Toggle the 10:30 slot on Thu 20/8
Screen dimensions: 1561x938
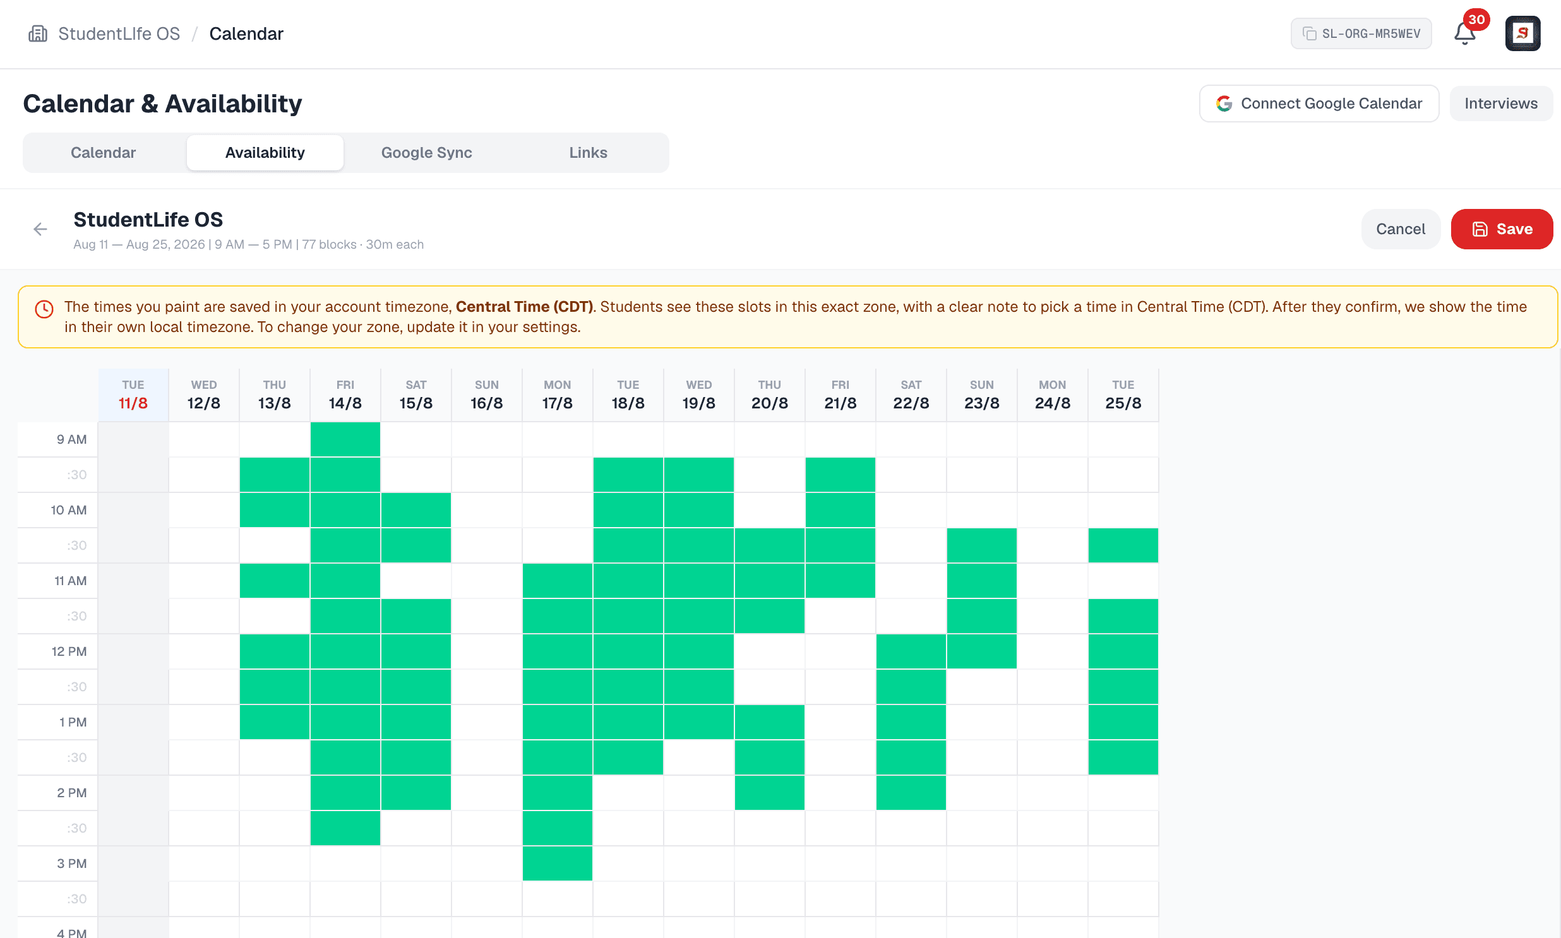point(769,545)
